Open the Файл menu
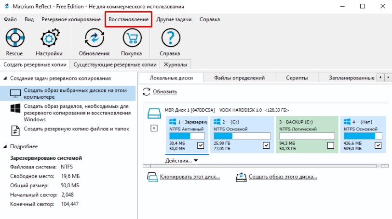This screenshot has width=392, height=219. (x=10, y=19)
